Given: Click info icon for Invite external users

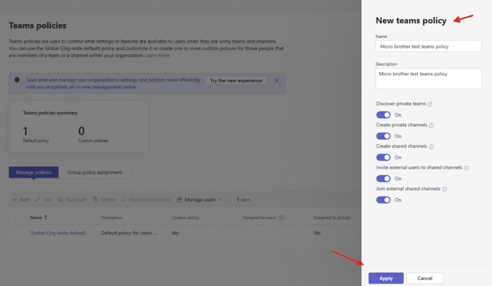Looking at the screenshot, I should tap(466, 168).
